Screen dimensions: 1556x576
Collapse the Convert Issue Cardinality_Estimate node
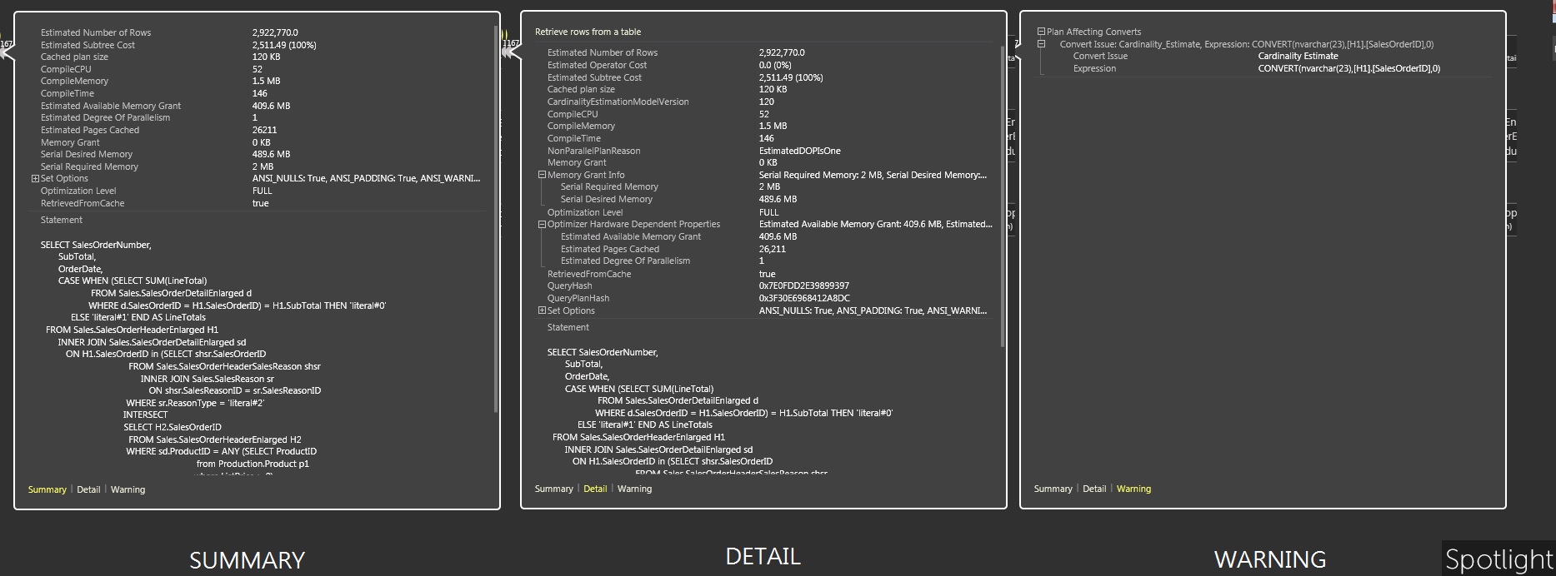(1041, 44)
